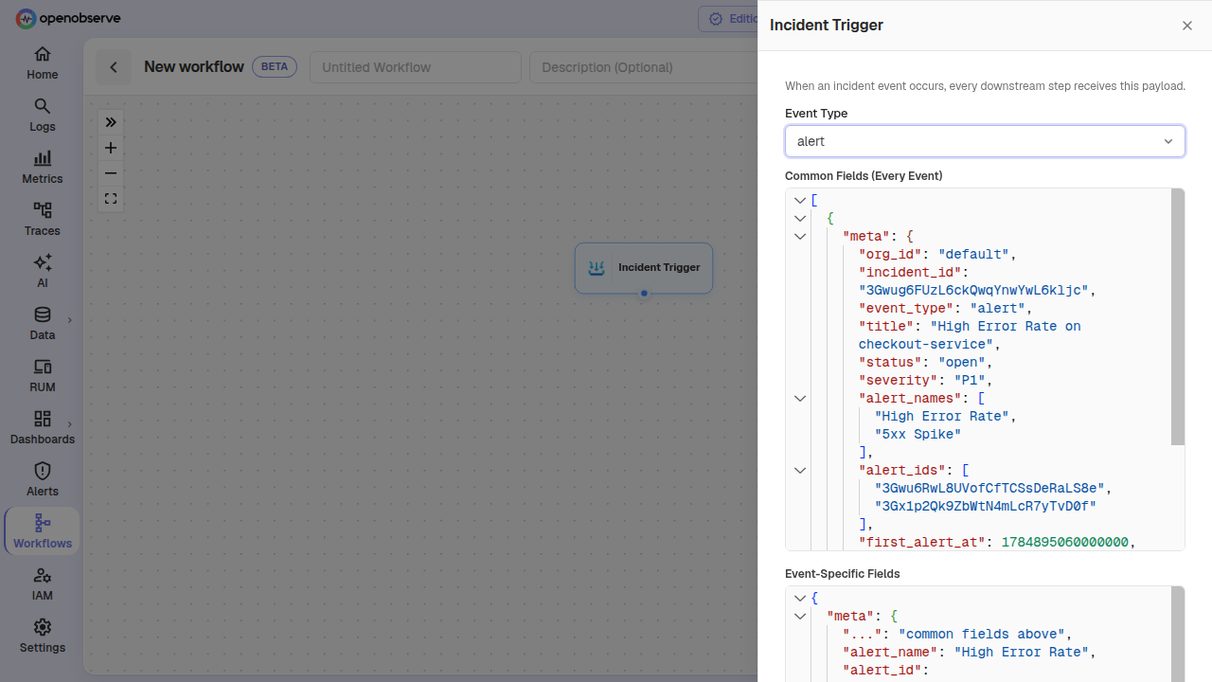Open IAM in the sidebar
Screen dimensions: 1212x682
tap(42, 584)
